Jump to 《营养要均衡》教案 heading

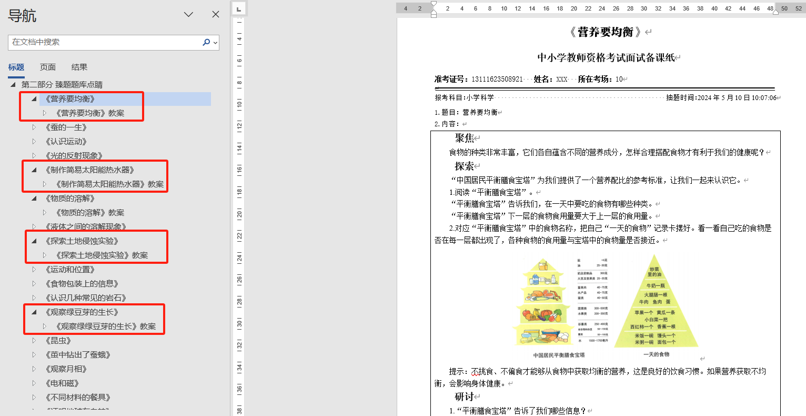90,113
